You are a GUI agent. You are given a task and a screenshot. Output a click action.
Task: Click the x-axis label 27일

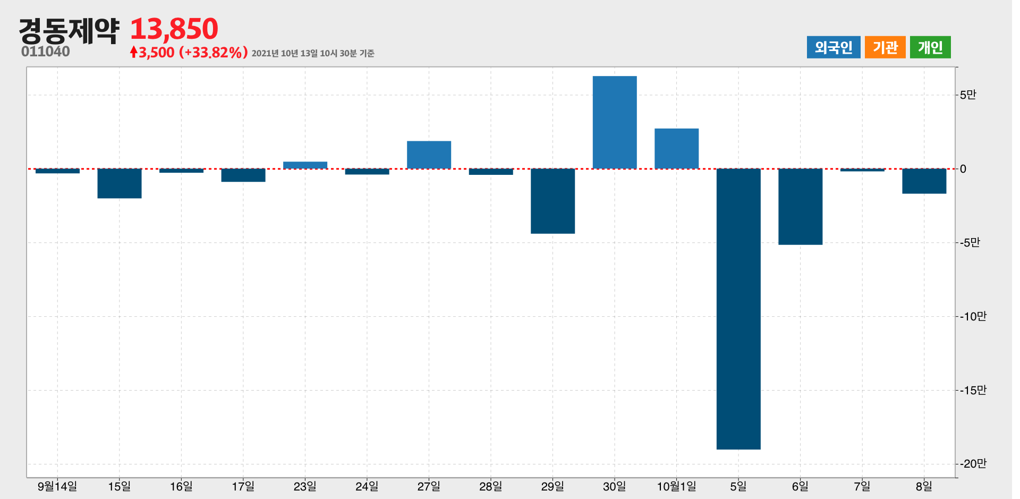click(x=429, y=486)
